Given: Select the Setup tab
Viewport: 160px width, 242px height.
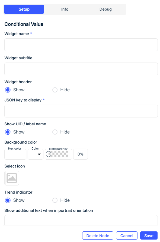Looking at the screenshot, I should (x=24, y=9).
